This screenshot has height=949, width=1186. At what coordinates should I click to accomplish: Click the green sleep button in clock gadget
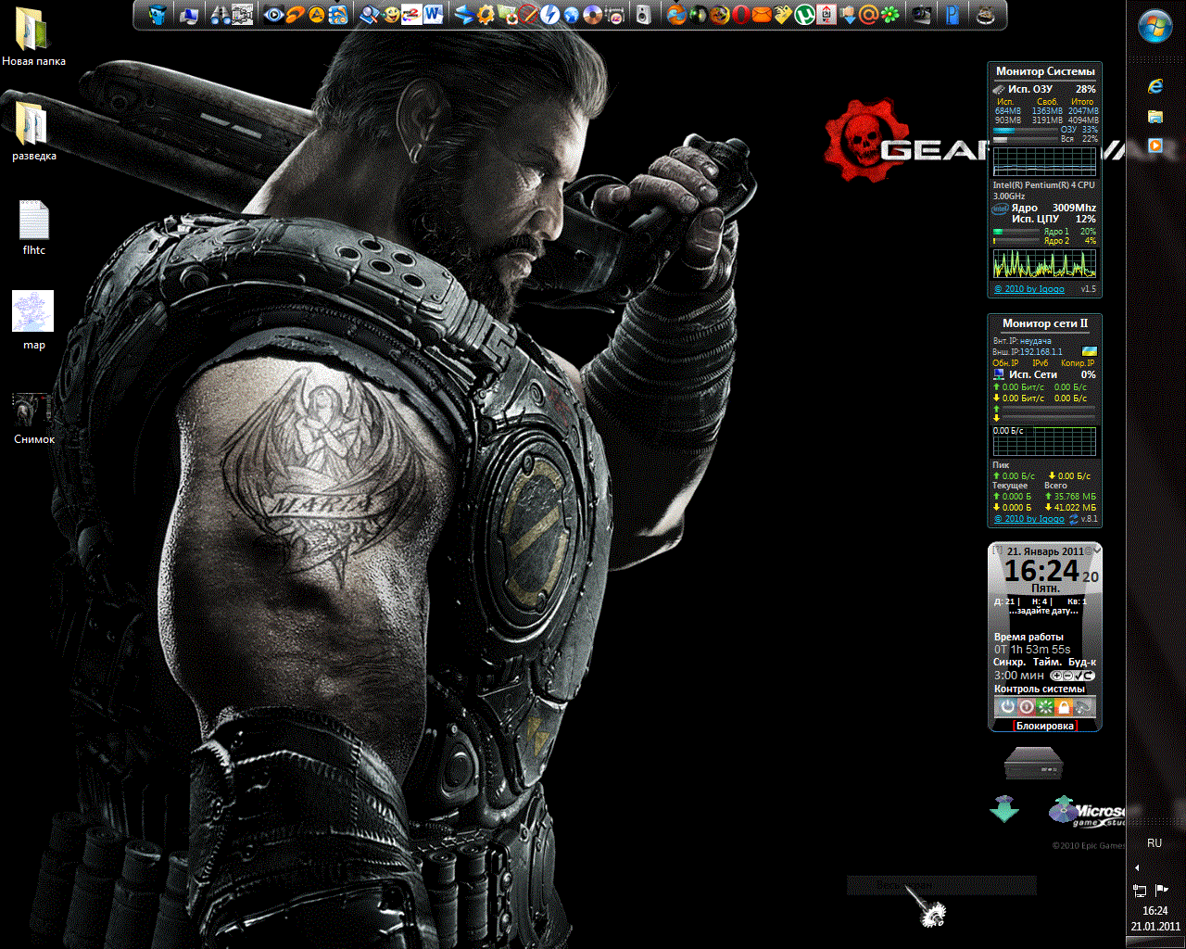coord(1045,707)
